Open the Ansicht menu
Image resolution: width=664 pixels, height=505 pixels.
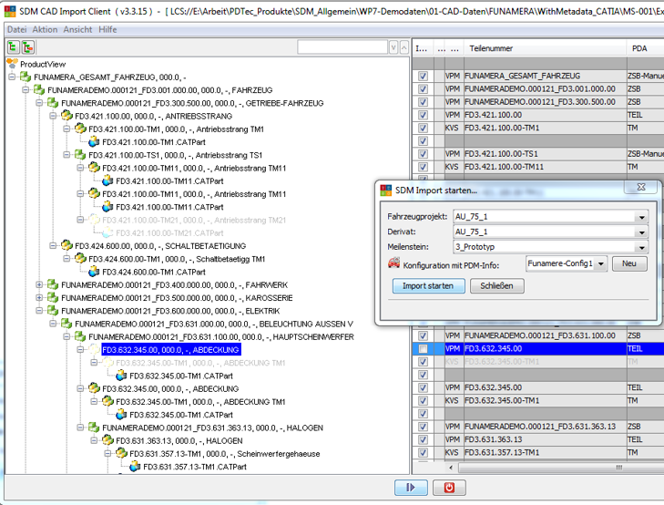click(78, 30)
